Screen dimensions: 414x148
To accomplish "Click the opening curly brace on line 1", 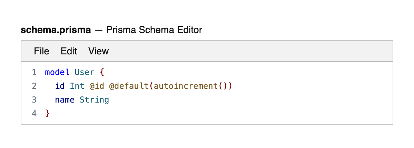I will (x=102, y=72).
